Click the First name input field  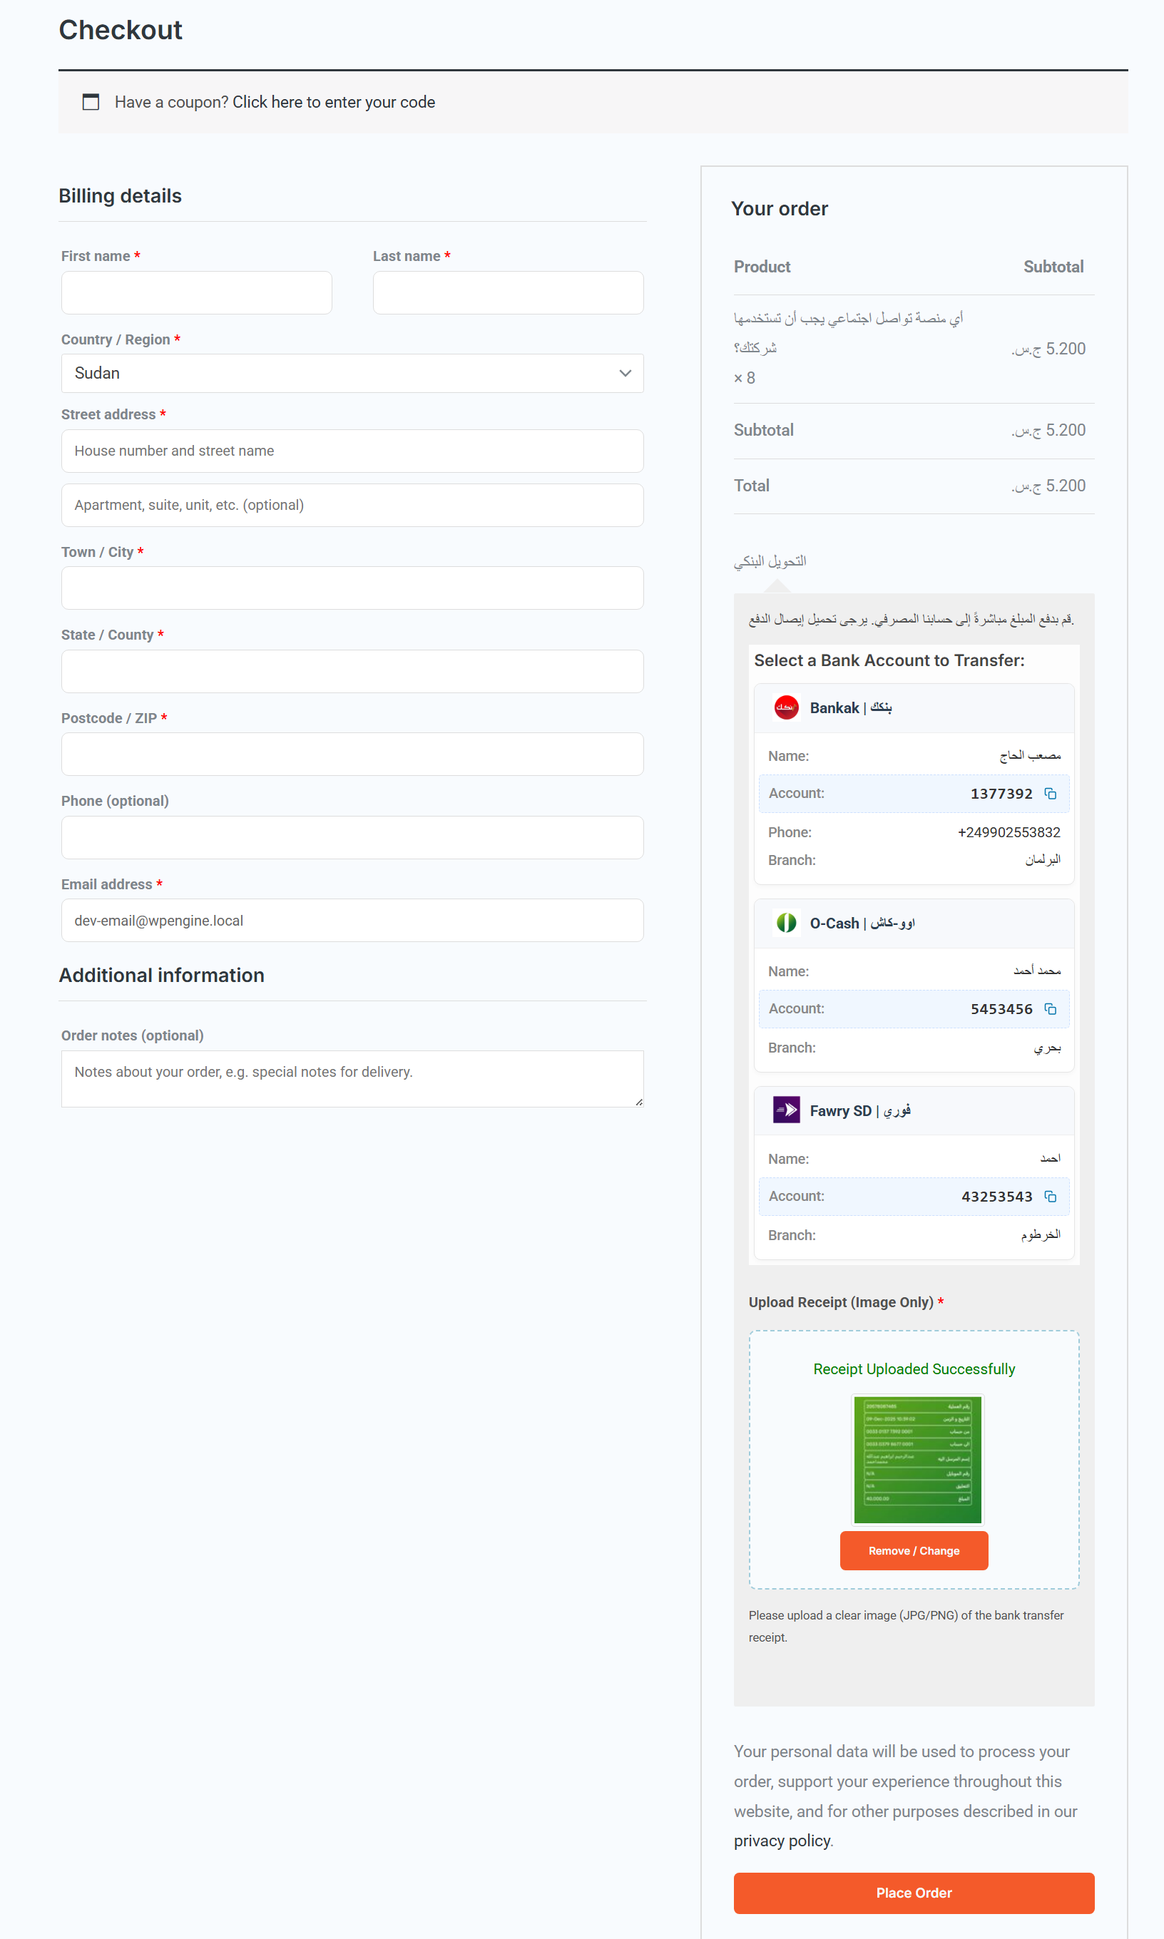point(196,292)
